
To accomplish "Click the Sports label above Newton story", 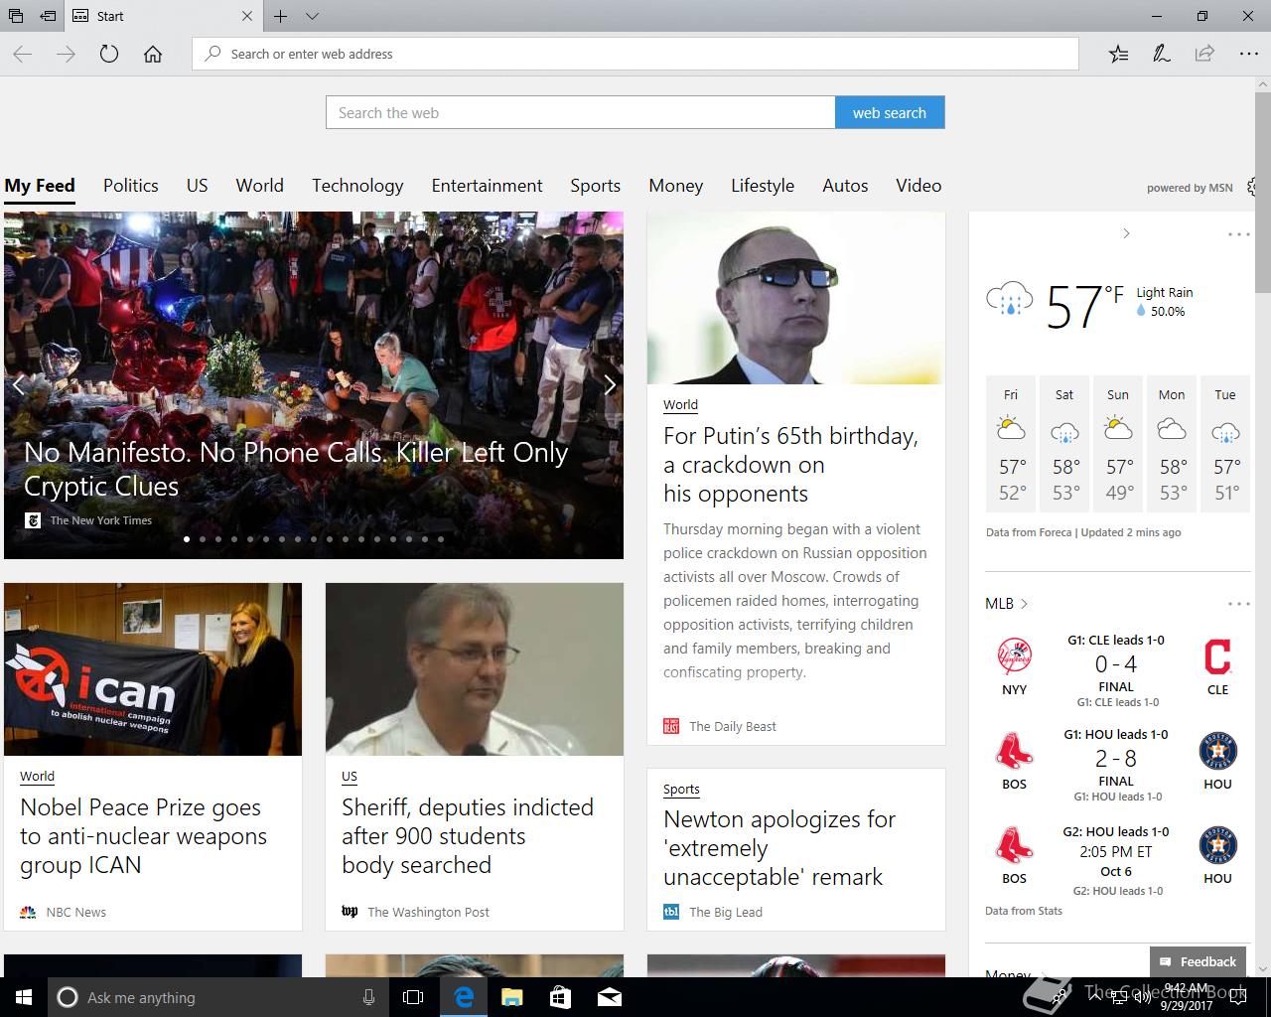I will click(681, 789).
